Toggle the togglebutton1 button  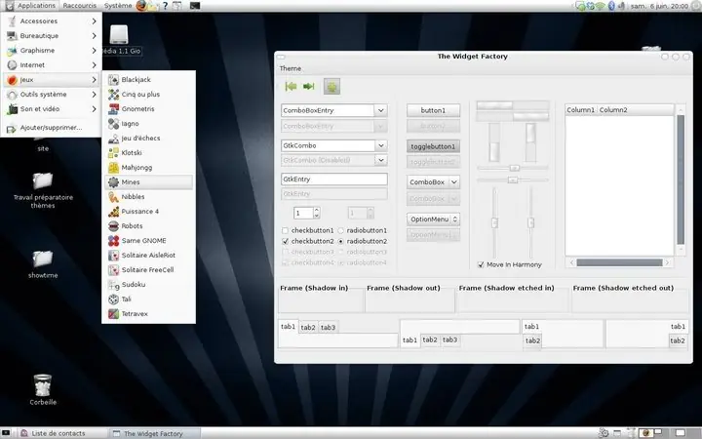click(433, 146)
